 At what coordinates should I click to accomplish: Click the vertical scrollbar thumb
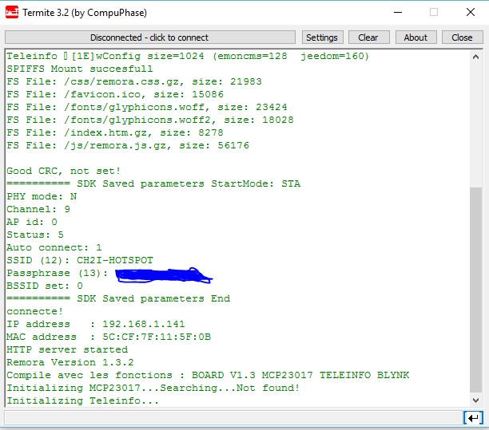click(x=475, y=290)
